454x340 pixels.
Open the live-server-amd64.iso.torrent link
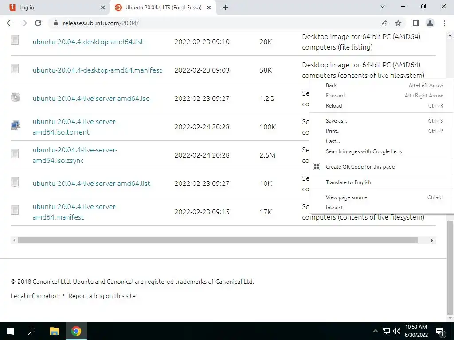coord(75,127)
